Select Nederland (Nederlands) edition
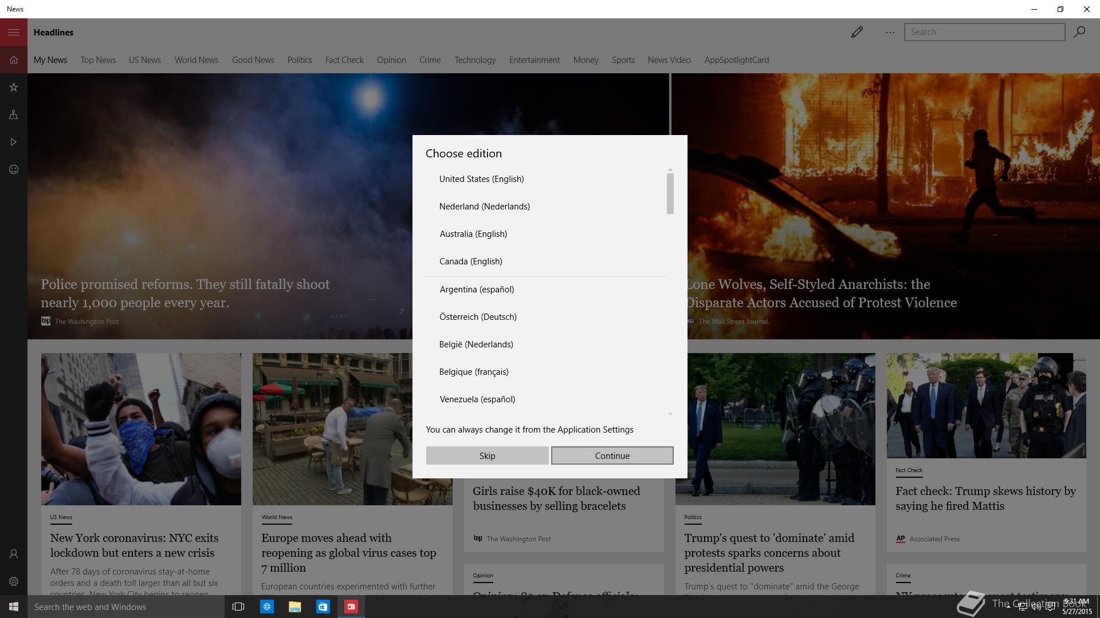The height and width of the screenshot is (618, 1100). (546, 207)
